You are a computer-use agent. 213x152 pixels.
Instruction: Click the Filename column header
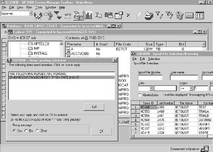coord(80,44)
